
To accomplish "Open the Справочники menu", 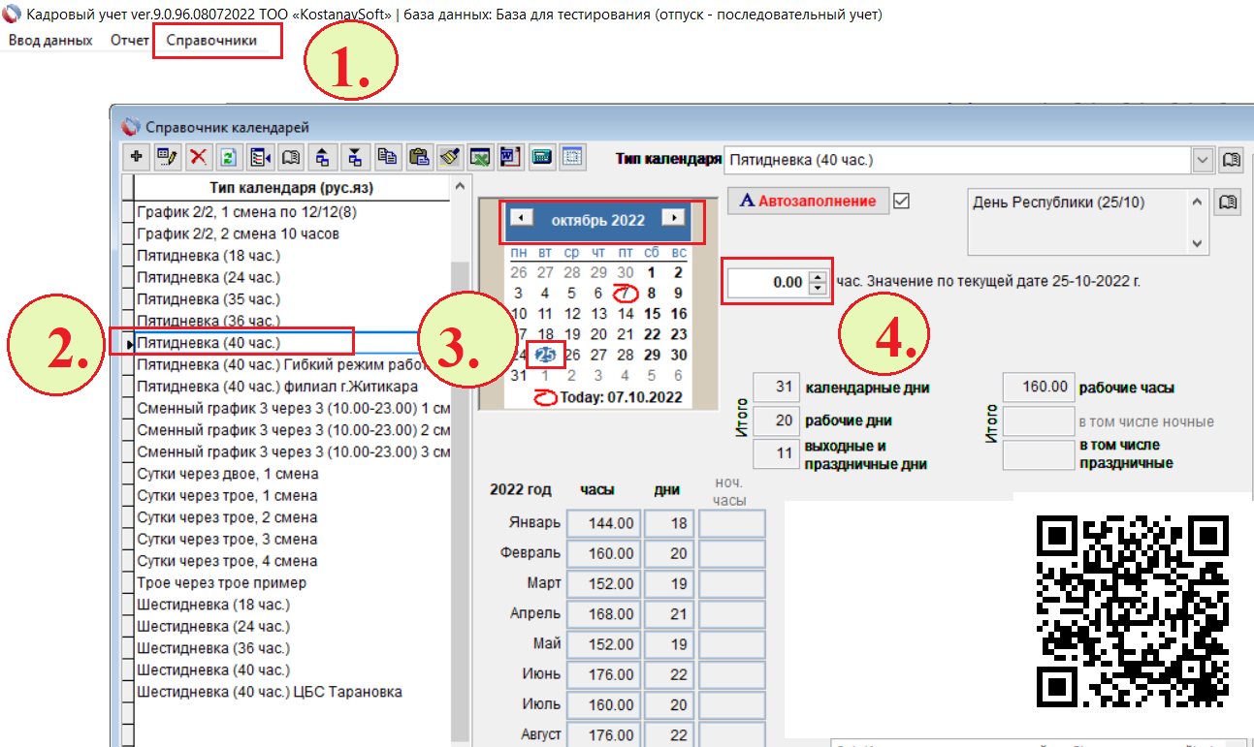I will (x=211, y=41).
